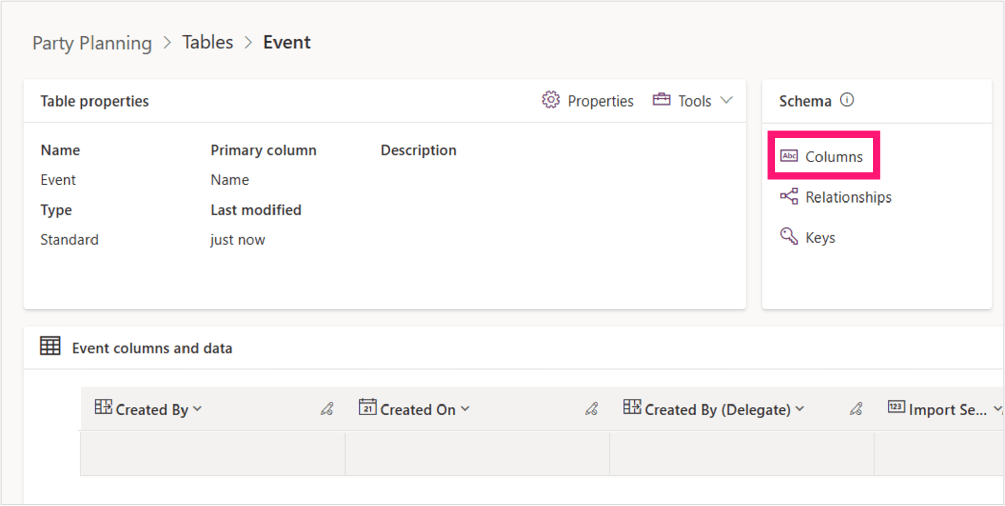
Task: Click edit pencil icon for Created By column
Action: tap(327, 409)
